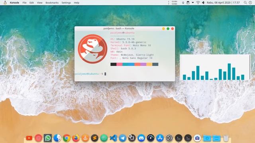Click the purple color block in the terminal
The image size is (255, 143).
[x=143, y=64]
